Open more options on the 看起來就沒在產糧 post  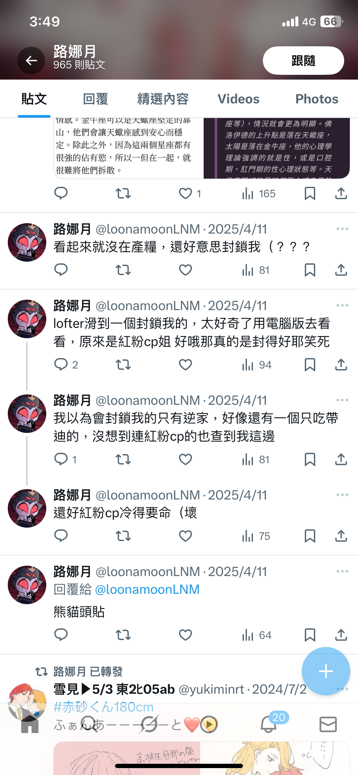click(342, 229)
